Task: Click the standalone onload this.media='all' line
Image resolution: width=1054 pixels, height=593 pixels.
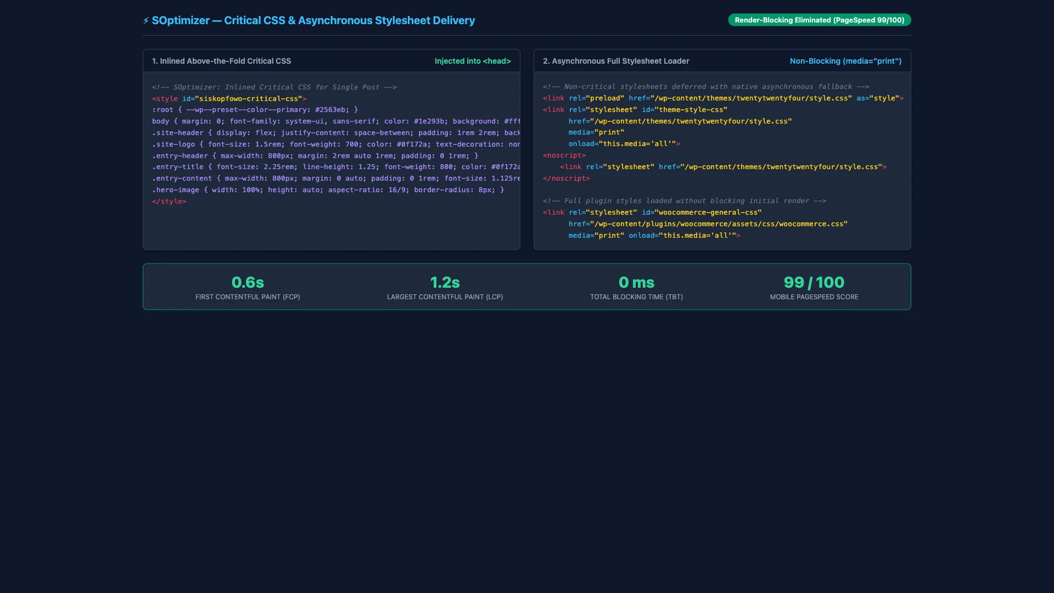Action: [x=624, y=144]
